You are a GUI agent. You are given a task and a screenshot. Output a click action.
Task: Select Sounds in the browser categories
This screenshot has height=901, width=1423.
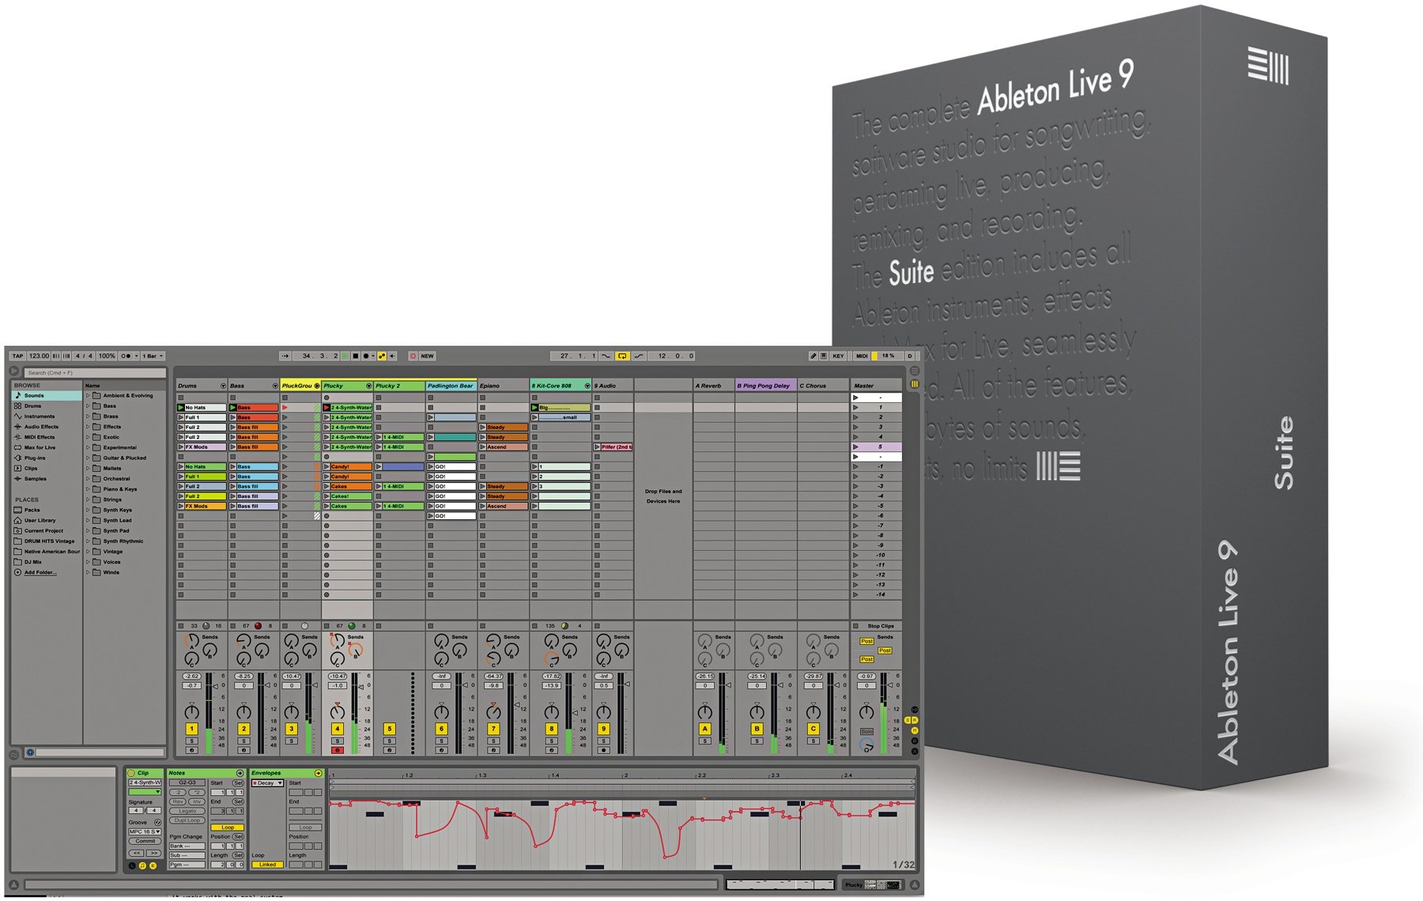click(46, 395)
